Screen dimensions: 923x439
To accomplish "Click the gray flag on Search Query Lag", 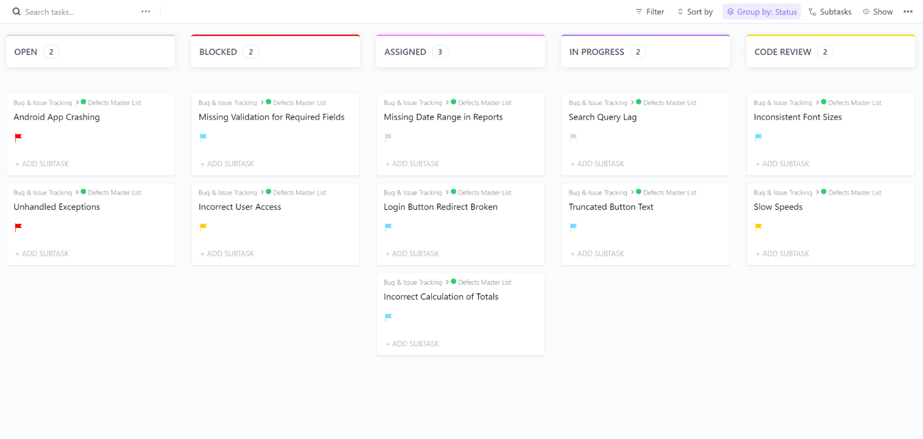I will [573, 137].
